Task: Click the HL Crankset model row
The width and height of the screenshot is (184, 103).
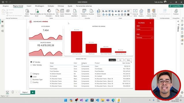Action: (90, 76)
